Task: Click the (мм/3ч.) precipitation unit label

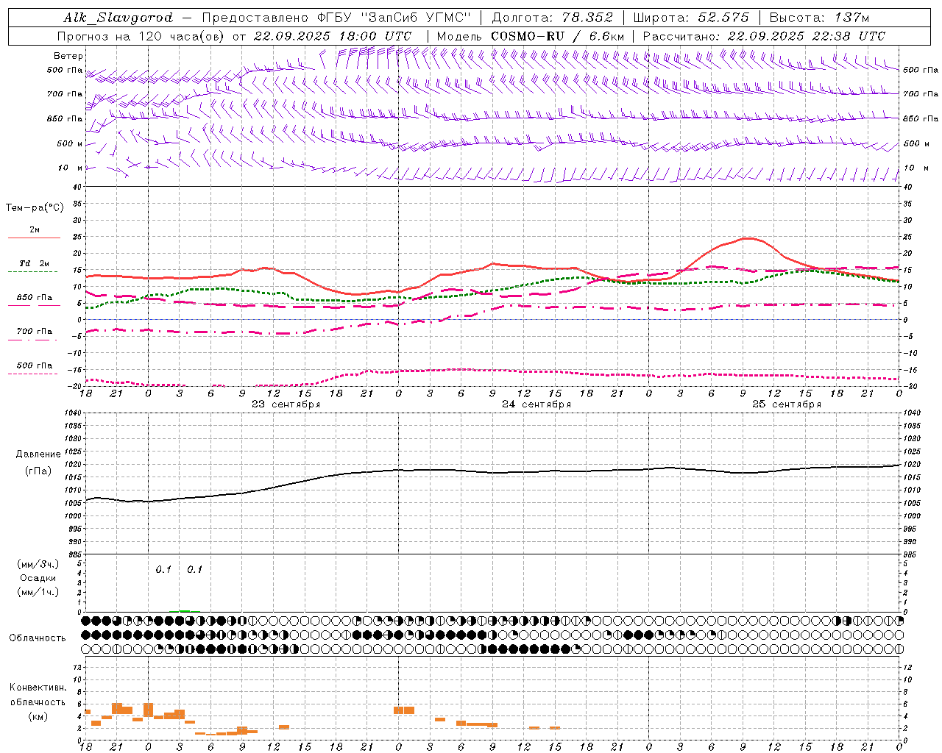Action: pyautogui.click(x=38, y=564)
